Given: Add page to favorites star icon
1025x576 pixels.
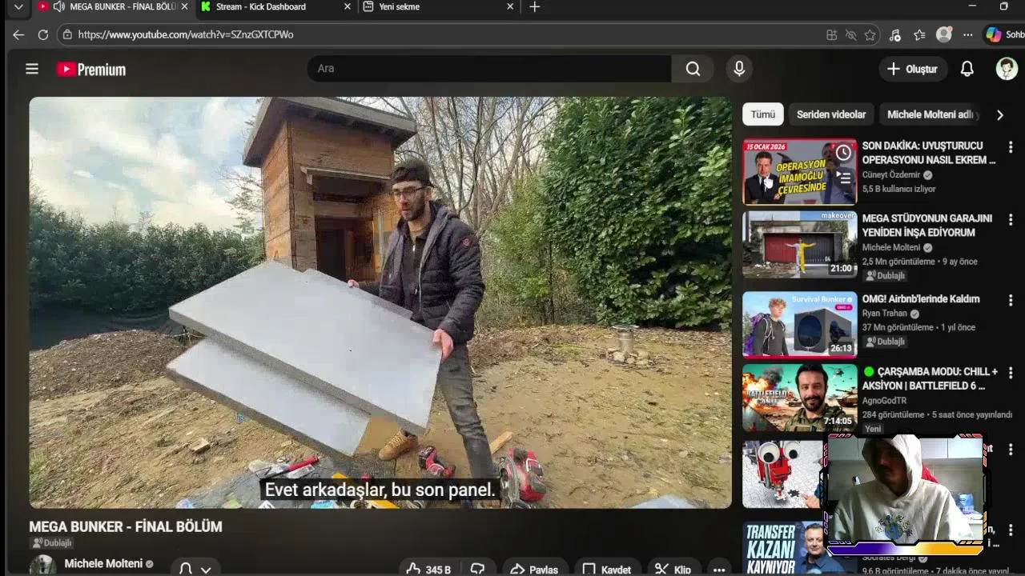Looking at the screenshot, I should [870, 35].
